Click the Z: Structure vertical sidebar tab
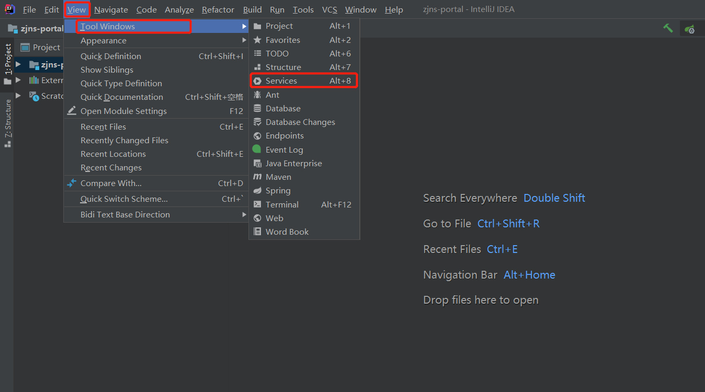The image size is (705, 392). pos(7,123)
